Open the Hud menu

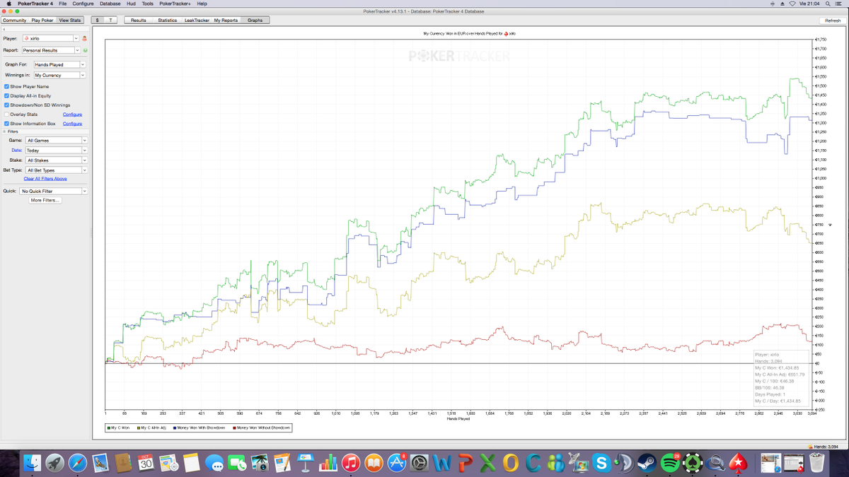point(132,4)
